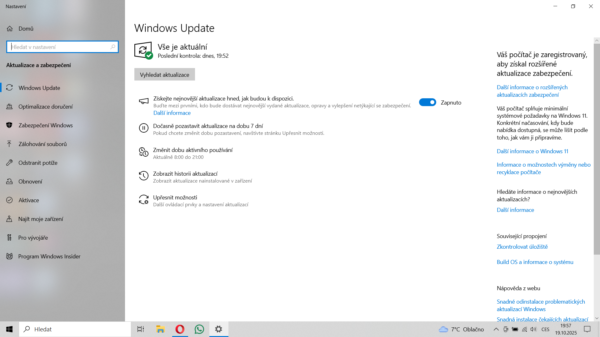The width and height of the screenshot is (600, 337).
Task: Click the active hours clock icon
Action: pos(143,152)
